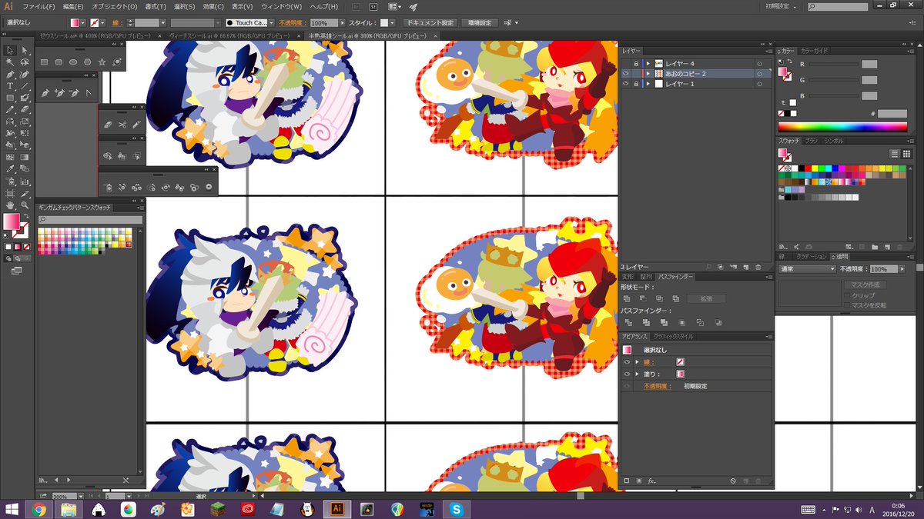Image resolution: width=924 pixels, height=519 pixels.
Task: Open the blend mode 通常 dropdown
Action: [806, 269]
